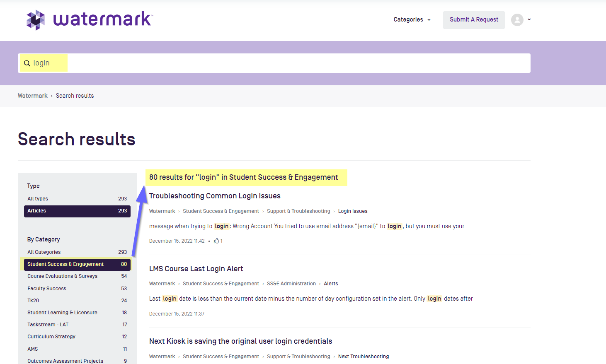606x364 pixels.
Task: Open Next Kiosk login credentials article
Action: point(240,341)
